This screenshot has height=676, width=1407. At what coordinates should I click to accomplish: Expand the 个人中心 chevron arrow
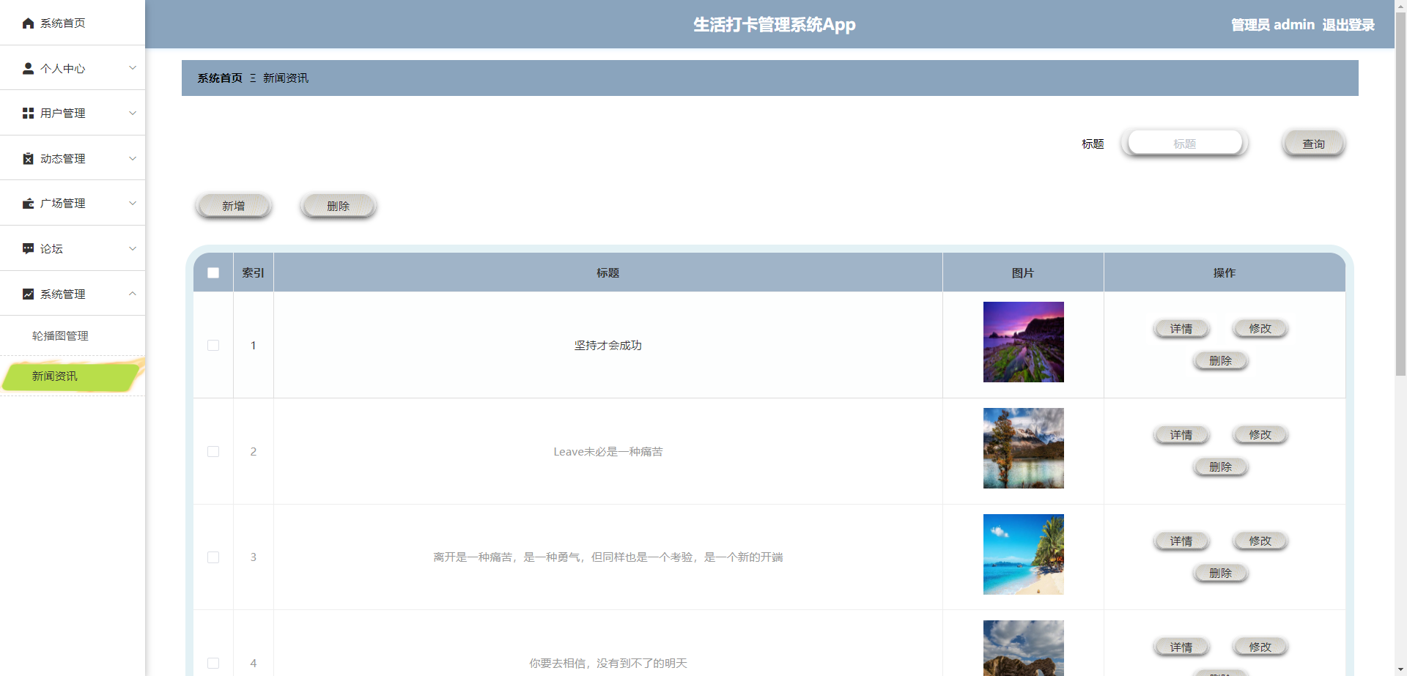(133, 68)
